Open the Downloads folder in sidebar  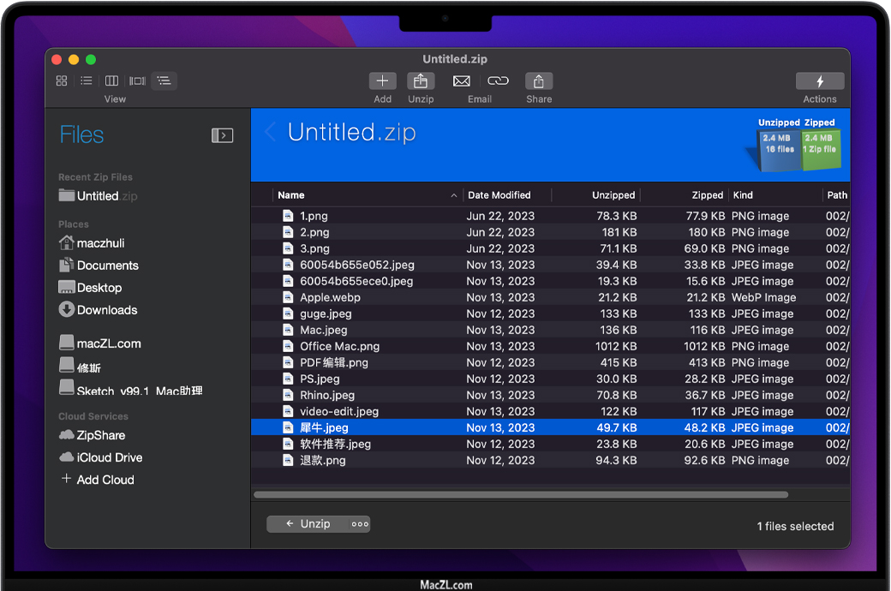[106, 310]
